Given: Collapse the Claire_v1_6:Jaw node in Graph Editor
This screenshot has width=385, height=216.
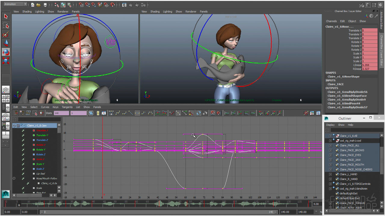Looking at the screenshot, I should pos(14,126).
